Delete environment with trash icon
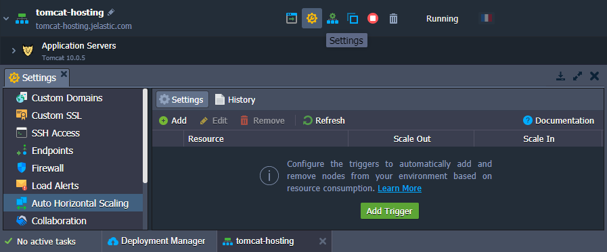The image size is (607, 252). tap(393, 18)
